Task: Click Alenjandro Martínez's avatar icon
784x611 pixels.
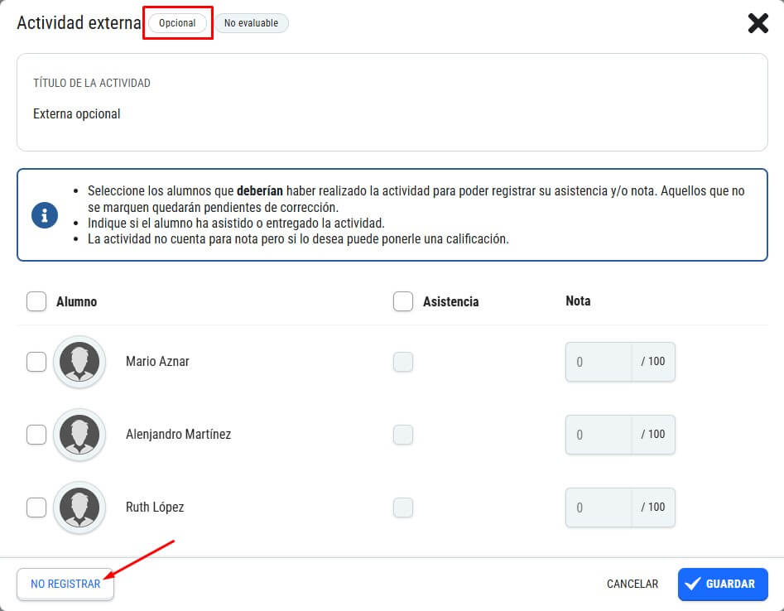Action: 79,434
